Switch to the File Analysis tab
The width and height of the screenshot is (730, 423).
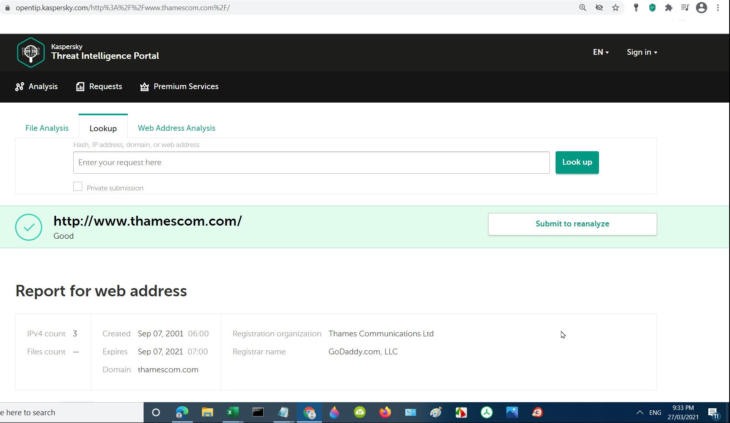click(x=47, y=128)
